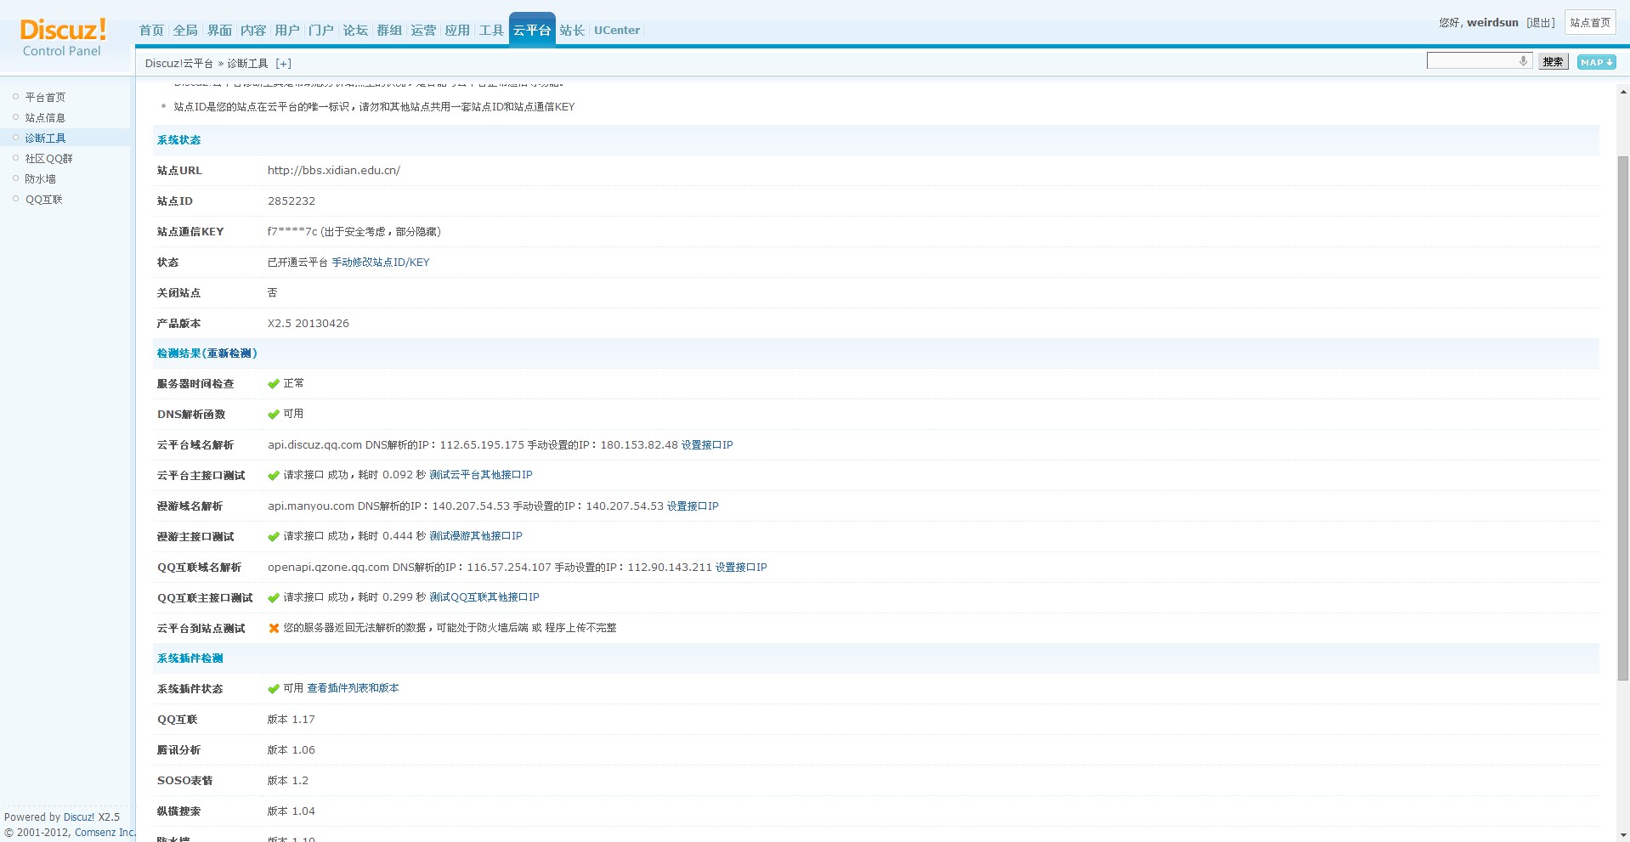This screenshot has height=842, width=1630.
Task: Click the green check in 漫游主接口测试 row
Action: point(274,537)
